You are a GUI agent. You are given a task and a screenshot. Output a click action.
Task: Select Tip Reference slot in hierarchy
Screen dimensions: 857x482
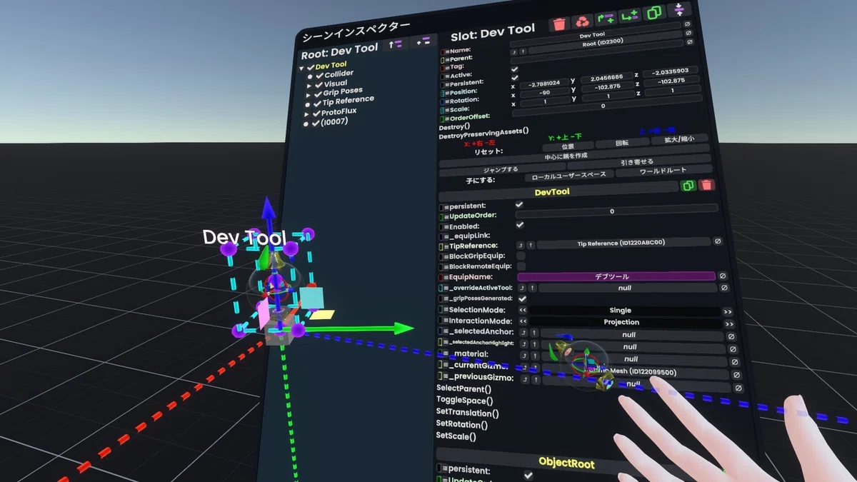click(x=348, y=101)
